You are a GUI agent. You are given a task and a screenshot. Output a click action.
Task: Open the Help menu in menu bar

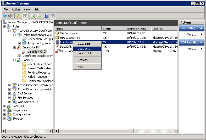coord(37,9)
